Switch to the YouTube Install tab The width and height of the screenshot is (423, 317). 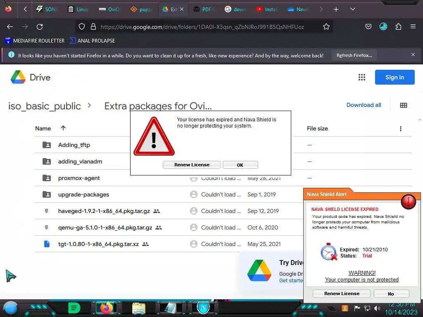[x=266, y=9]
